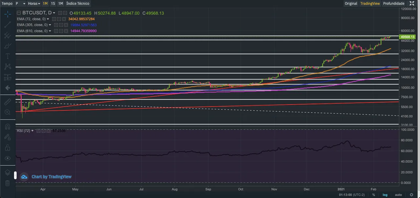Select the brush drawing tool
The height and width of the screenshot is (198, 420).
click(x=8, y=46)
